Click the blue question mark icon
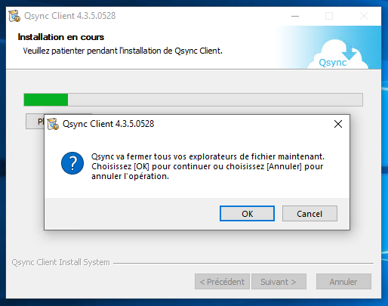Image resolution: width=388 pixels, height=306 pixels. (72, 163)
